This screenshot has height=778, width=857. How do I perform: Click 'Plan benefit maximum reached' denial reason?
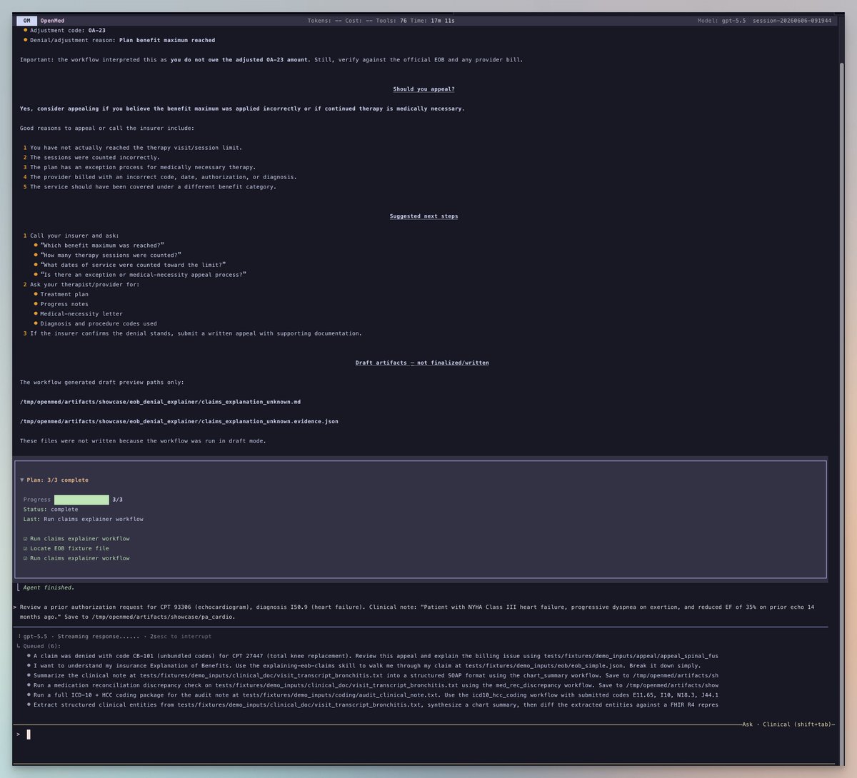tap(167, 40)
